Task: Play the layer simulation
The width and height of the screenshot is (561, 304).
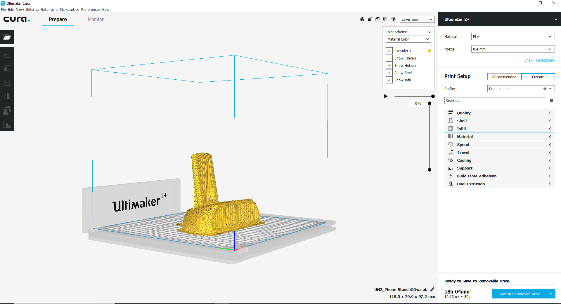Action: [386, 96]
